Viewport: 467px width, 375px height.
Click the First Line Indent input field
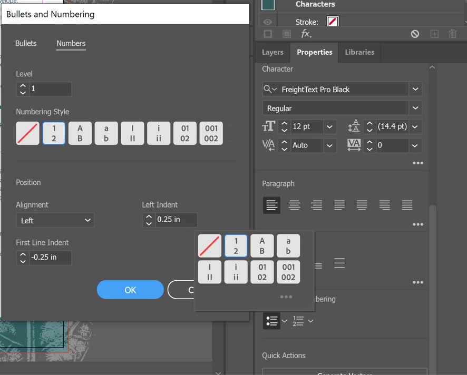pyautogui.click(x=50, y=258)
